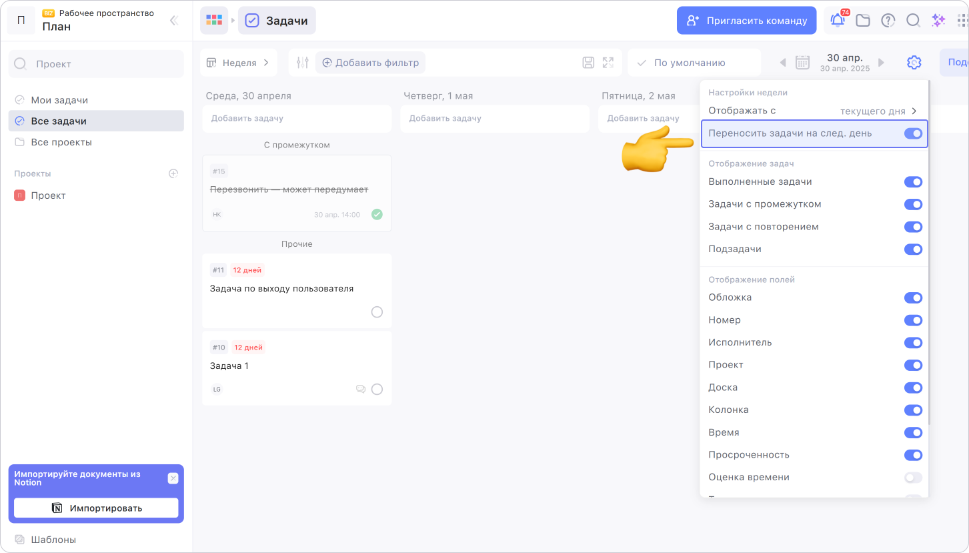Expand the 'Отображать с' option
This screenshot has height=553, width=969.
coord(812,111)
